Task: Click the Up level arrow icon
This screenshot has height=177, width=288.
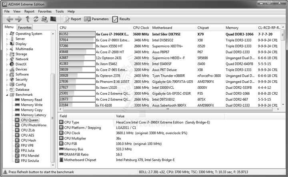Action: point(28,19)
